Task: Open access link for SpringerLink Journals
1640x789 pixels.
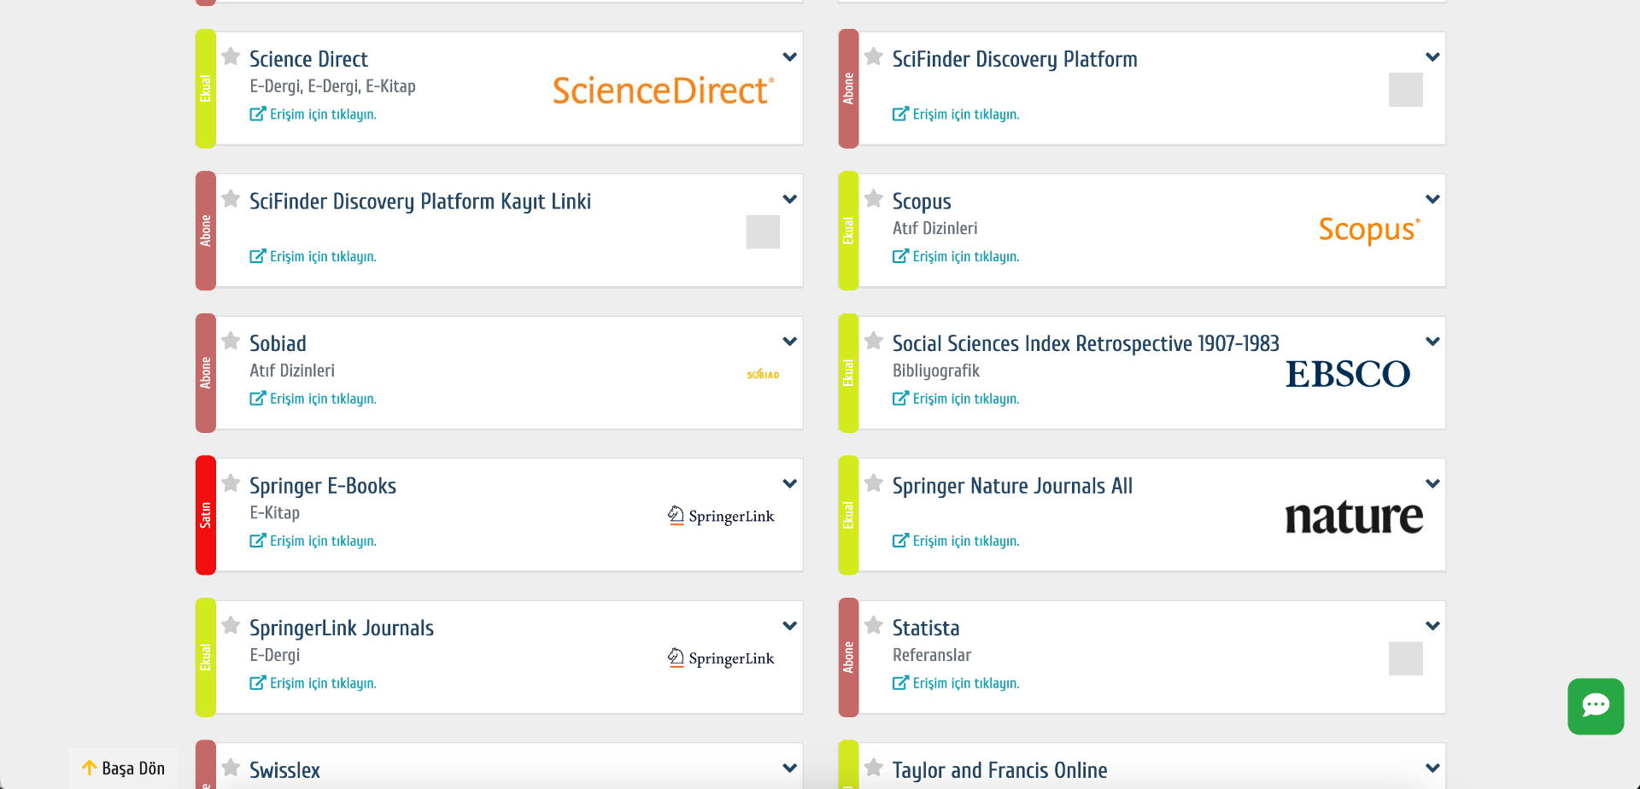Action: point(322,683)
